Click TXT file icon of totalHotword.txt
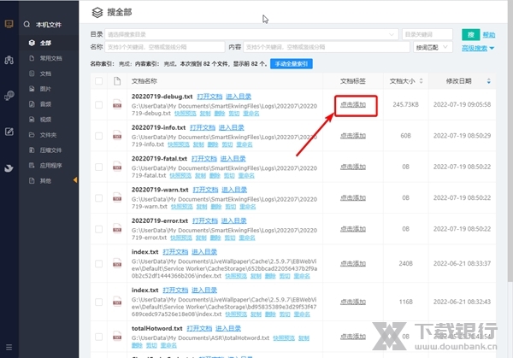The image size is (513, 358). [117, 336]
